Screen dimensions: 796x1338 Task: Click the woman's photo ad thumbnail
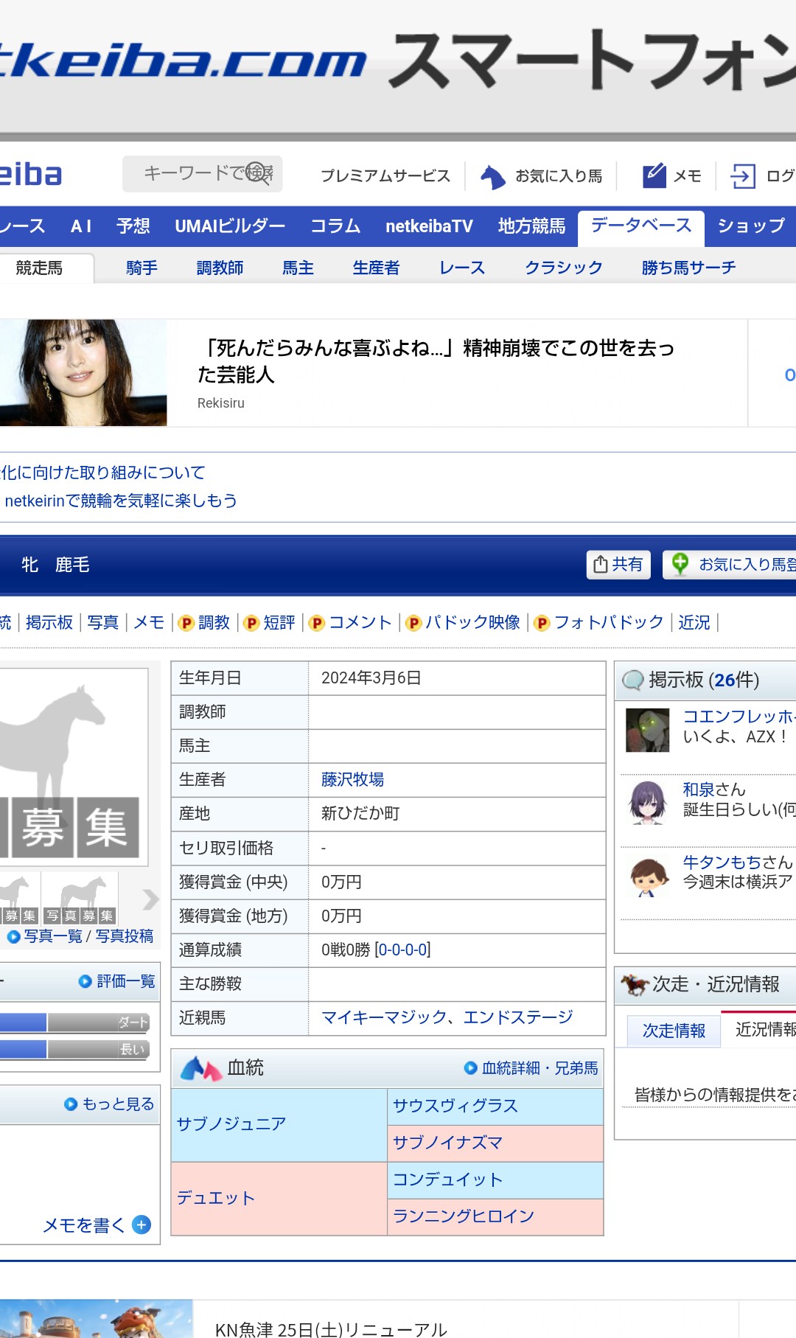coord(83,373)
